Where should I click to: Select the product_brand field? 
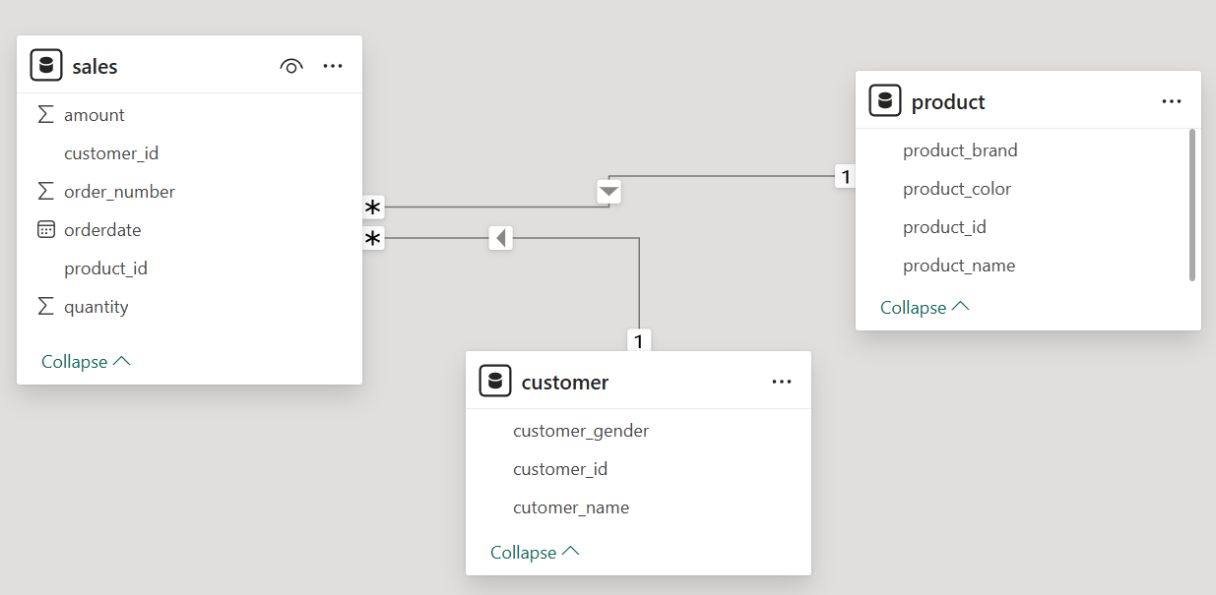pos(960,149)
